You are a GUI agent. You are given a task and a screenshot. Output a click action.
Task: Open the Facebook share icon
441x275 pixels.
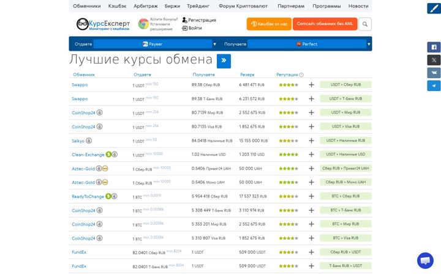click(434, 47)
